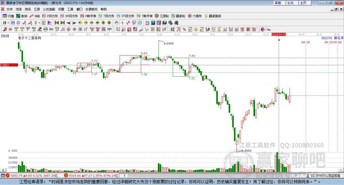Click the 论坛 forum button
The height and width of the screenshot is (185, 344).
point(292,3)
